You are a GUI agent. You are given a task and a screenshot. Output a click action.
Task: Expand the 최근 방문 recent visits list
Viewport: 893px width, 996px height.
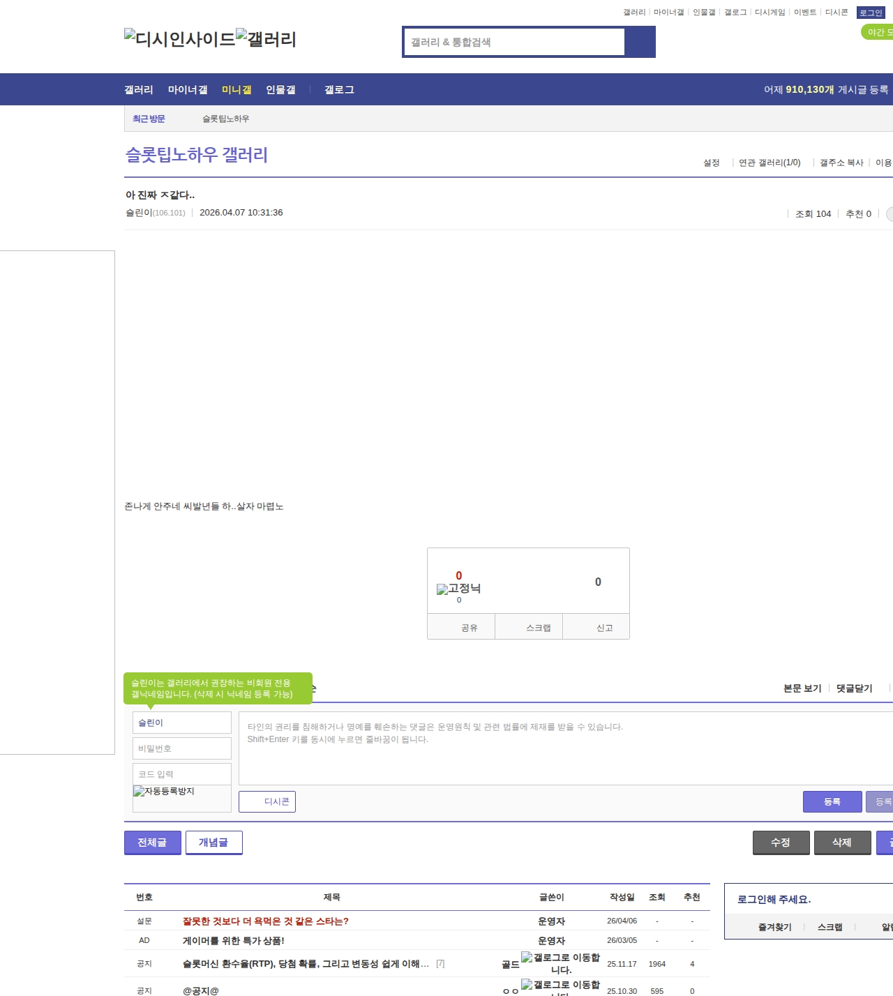point(149,119)
